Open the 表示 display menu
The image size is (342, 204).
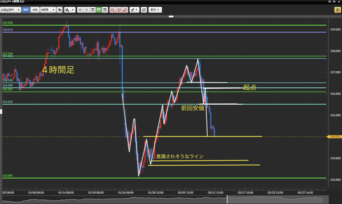(x=155, y=10)
